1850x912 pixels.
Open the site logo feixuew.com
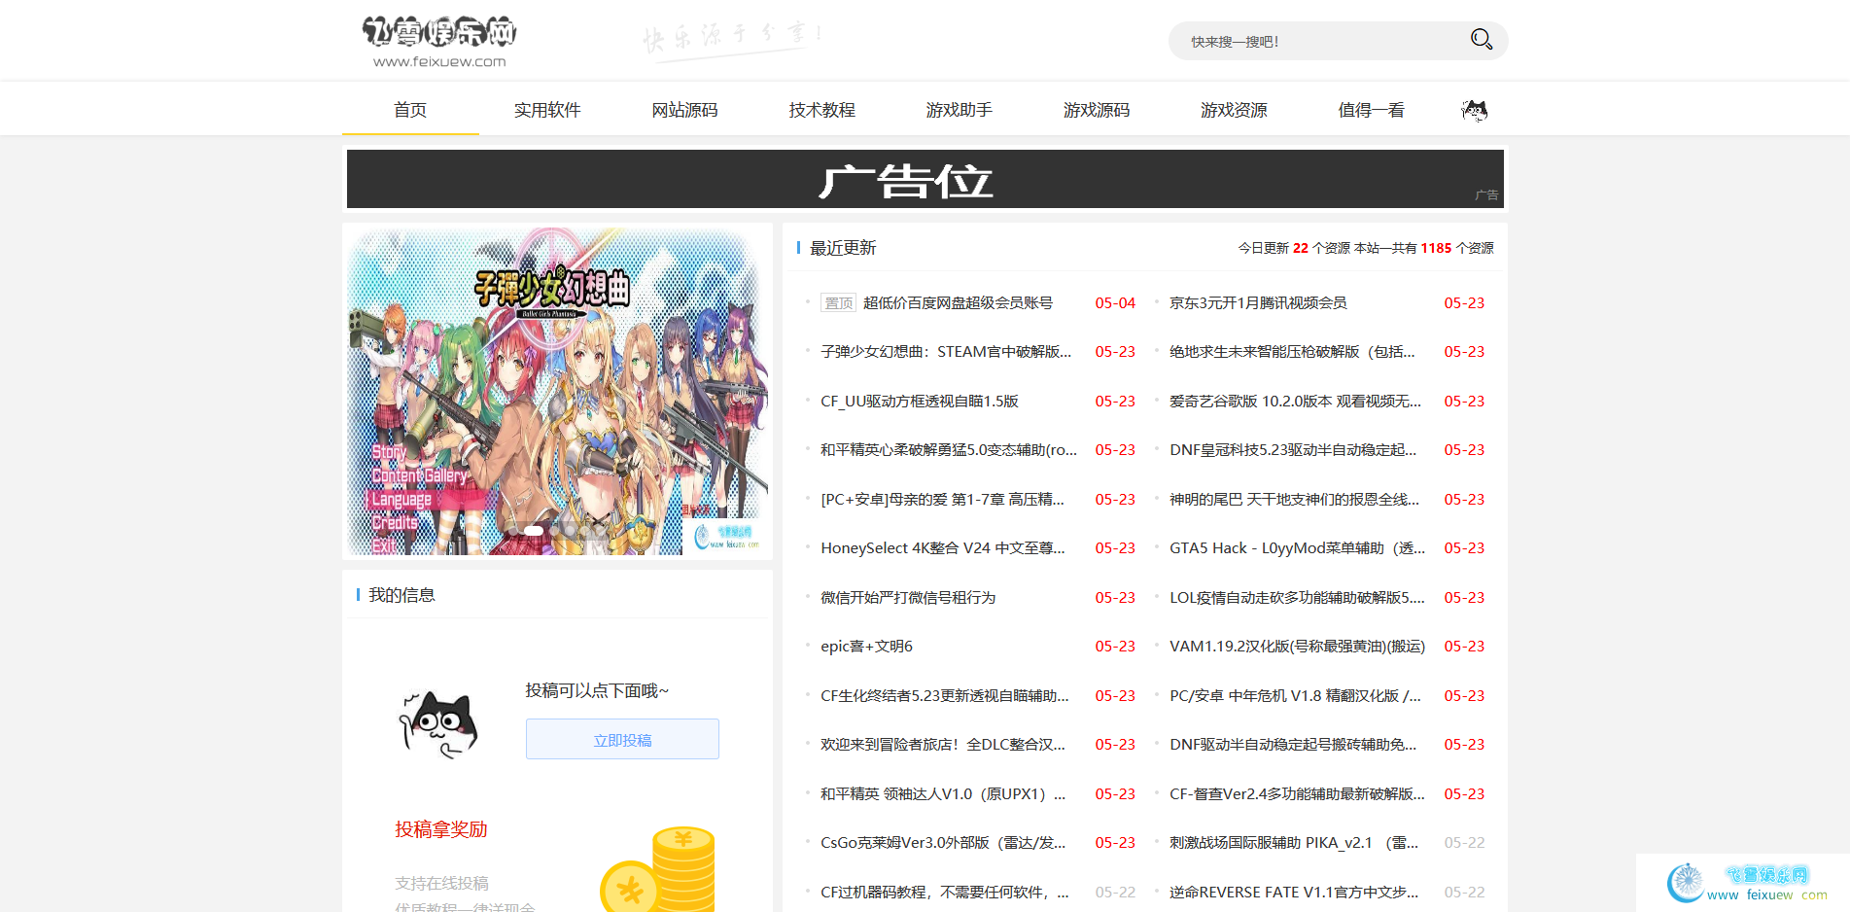[x=439, y=41]
